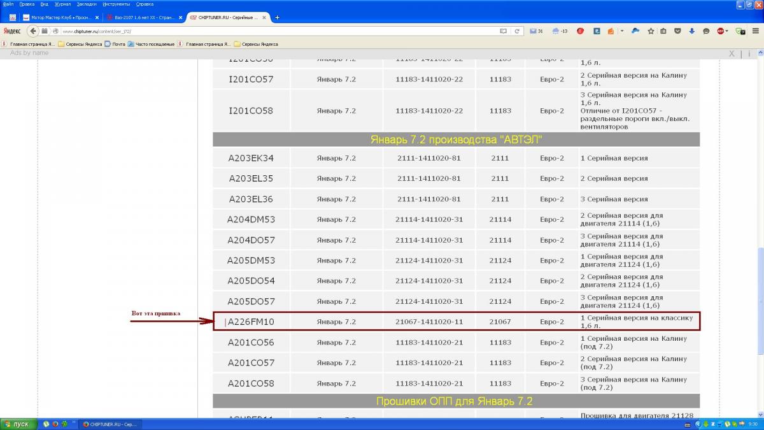Screen dimensions: 764x430
Task: Open the Pocket icon in toolbar
Action: pyautogui.click(x=677, y=31)
